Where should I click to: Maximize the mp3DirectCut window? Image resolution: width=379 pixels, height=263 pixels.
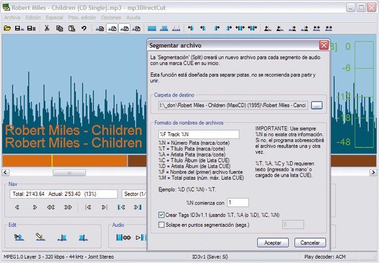361,8
